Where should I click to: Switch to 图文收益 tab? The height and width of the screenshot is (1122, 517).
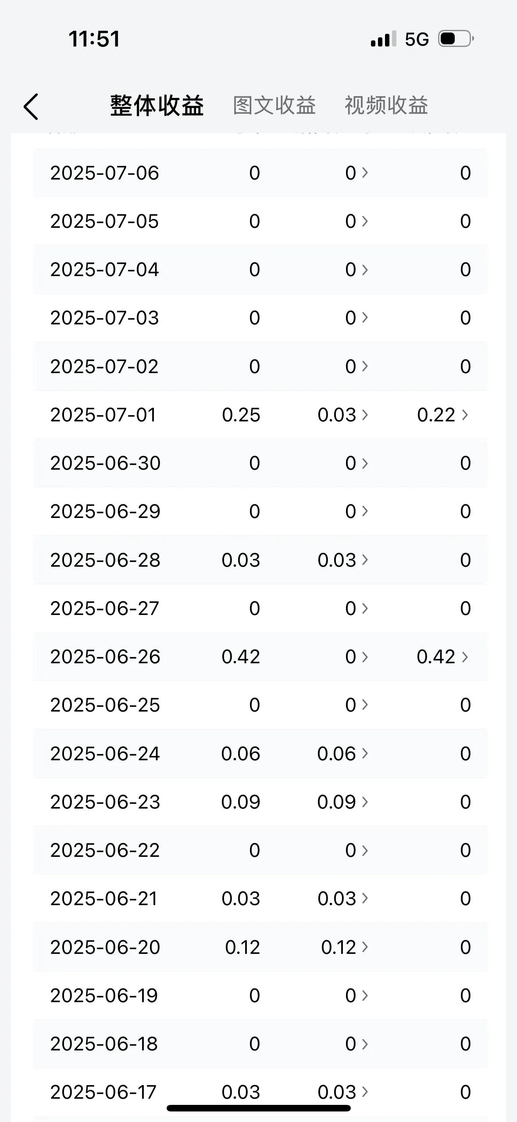click(x=274, y=106)
